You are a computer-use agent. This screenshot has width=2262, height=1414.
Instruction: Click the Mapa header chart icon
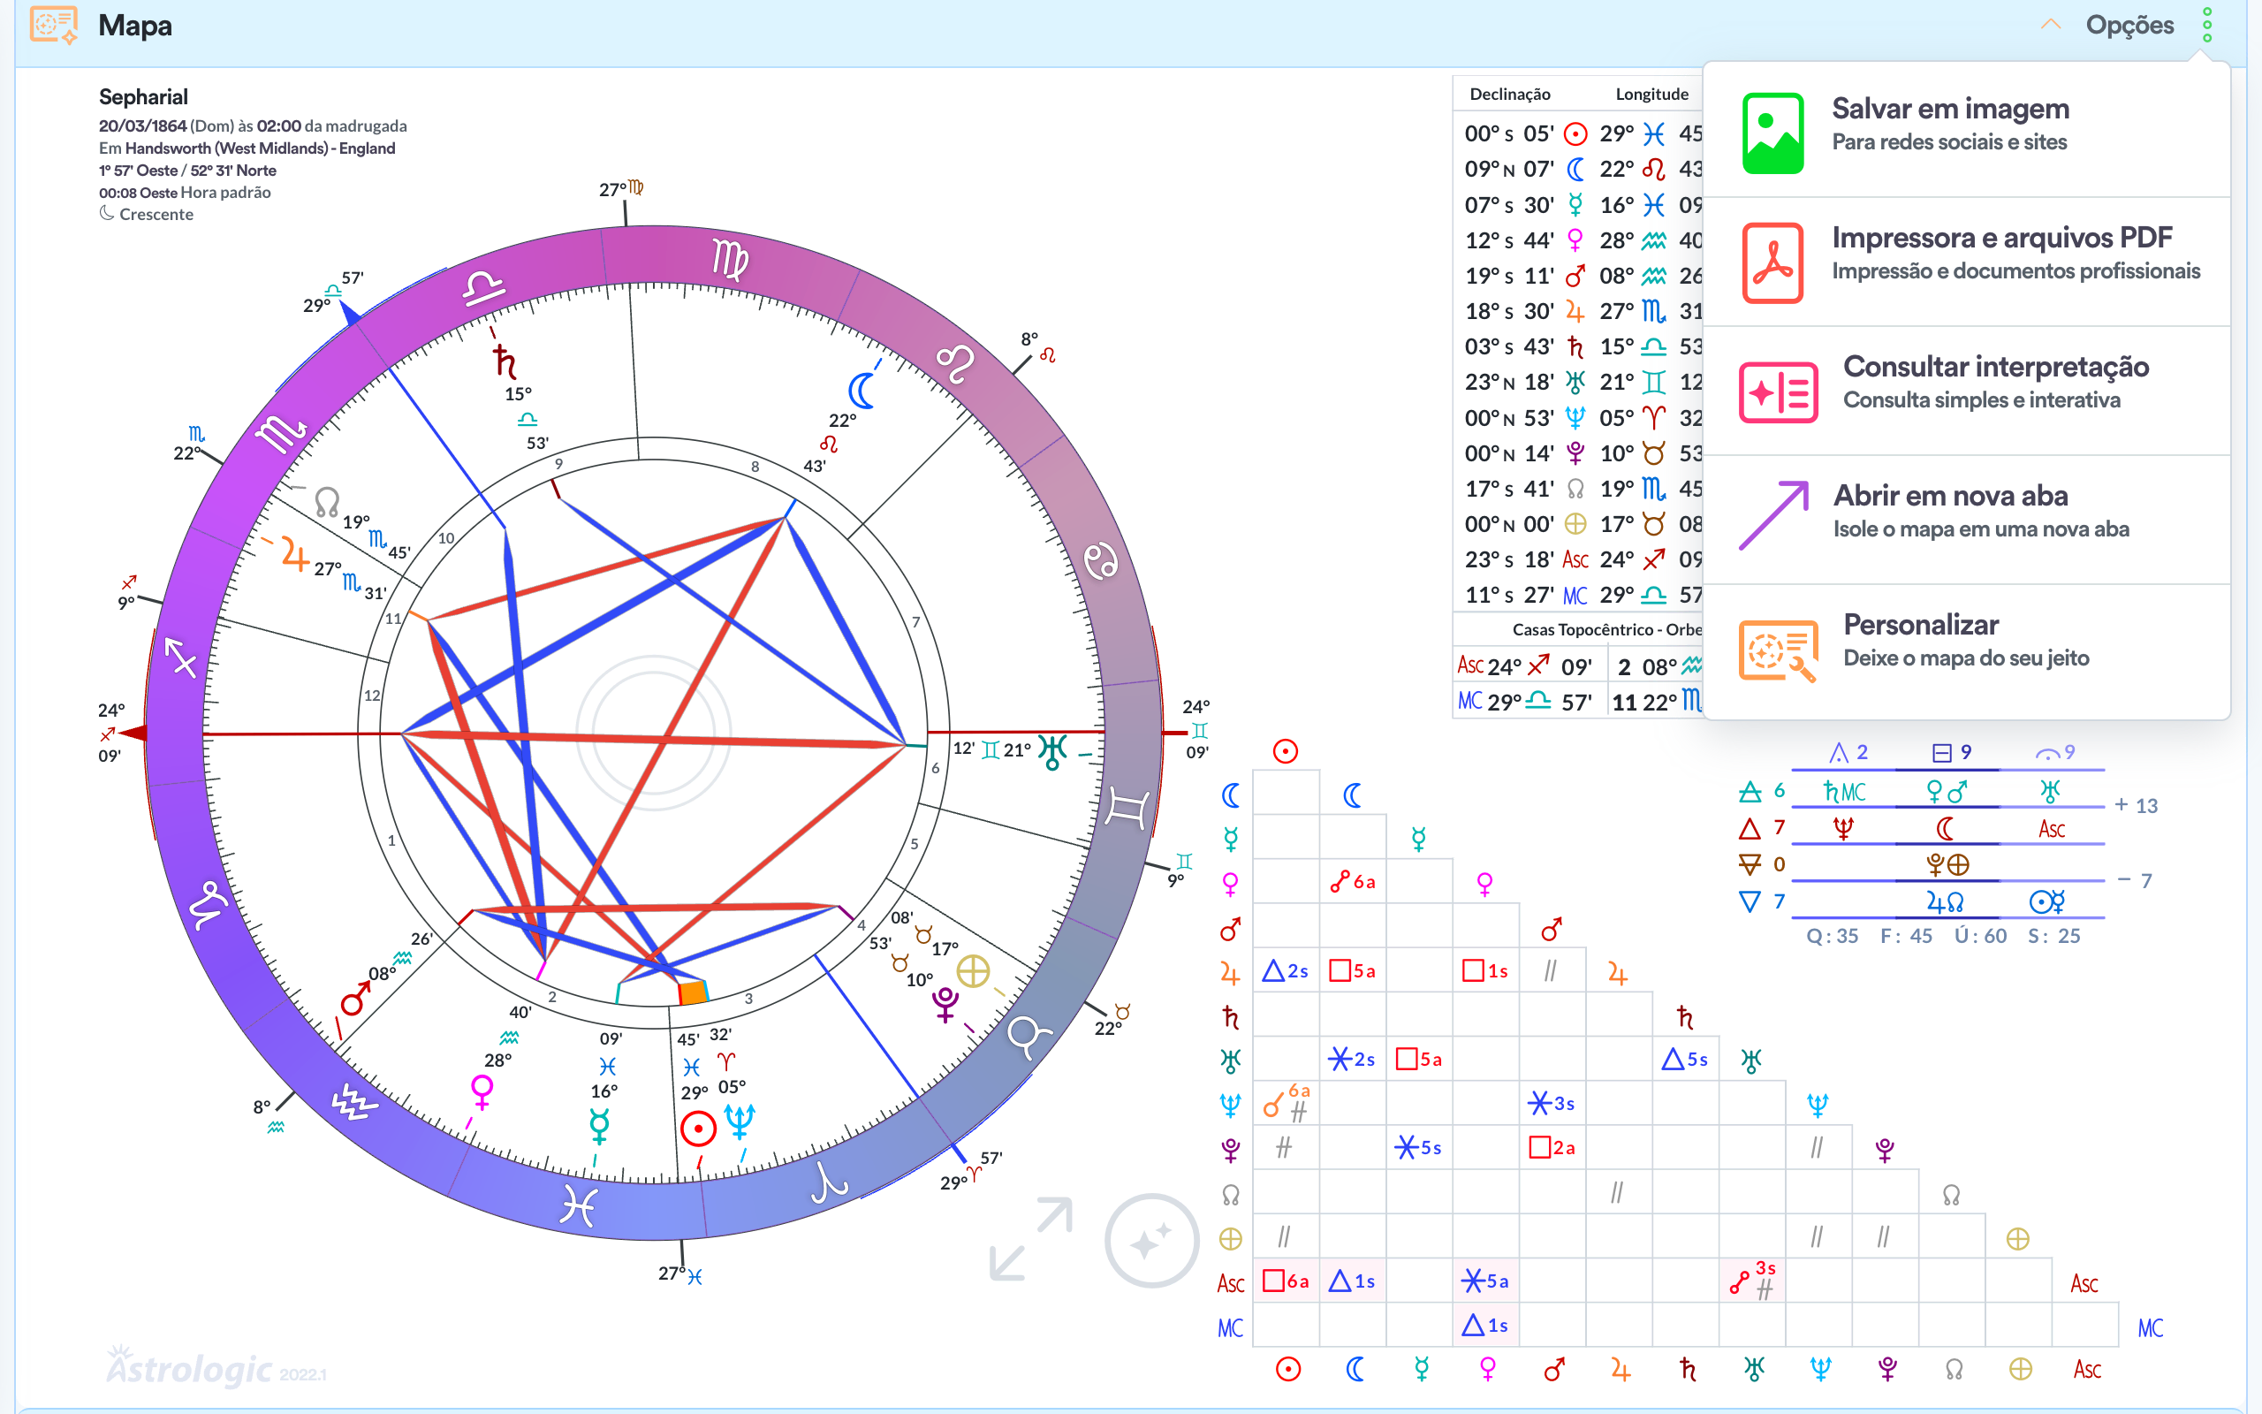tap(53, 26)
